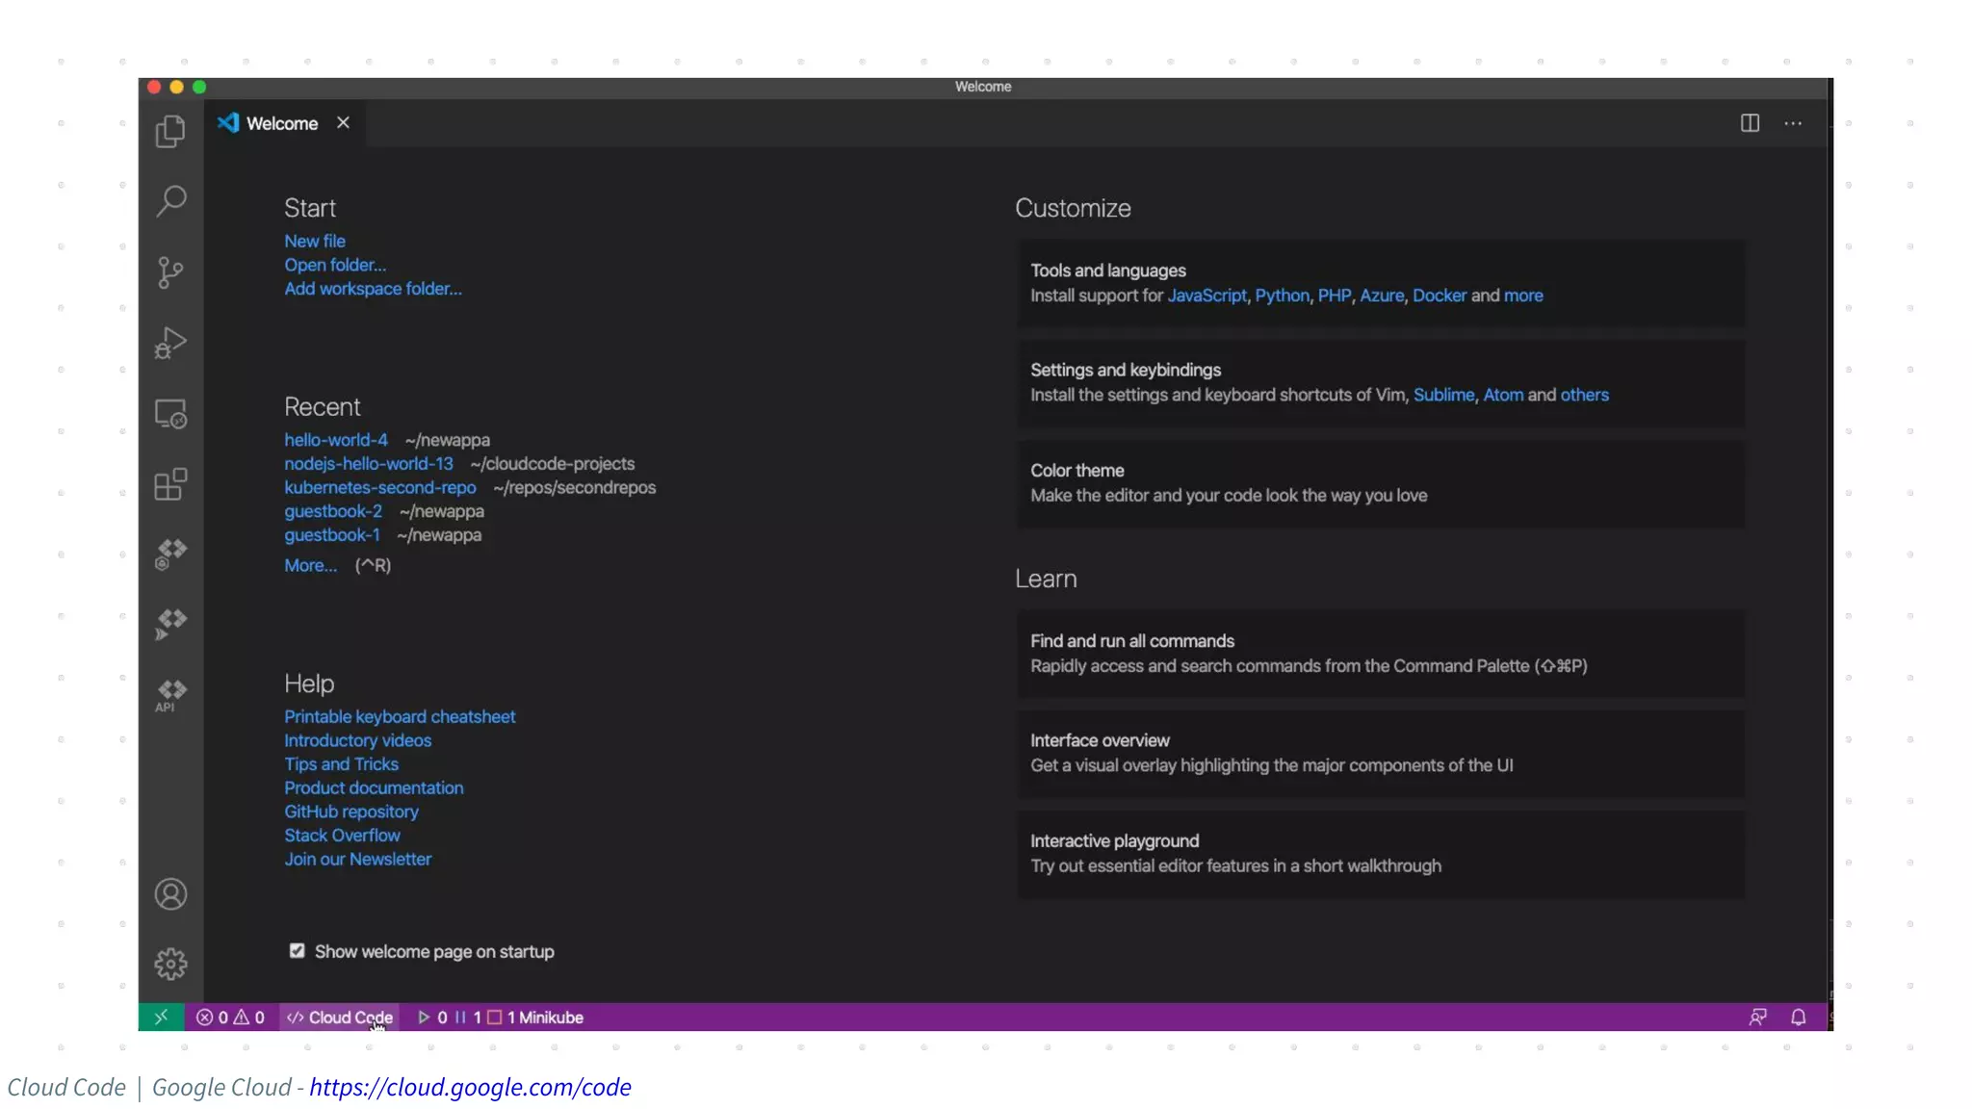This screenshot has width=1972, height=1109.
Task: Click the green remote window indicator
Action: 161,1017
